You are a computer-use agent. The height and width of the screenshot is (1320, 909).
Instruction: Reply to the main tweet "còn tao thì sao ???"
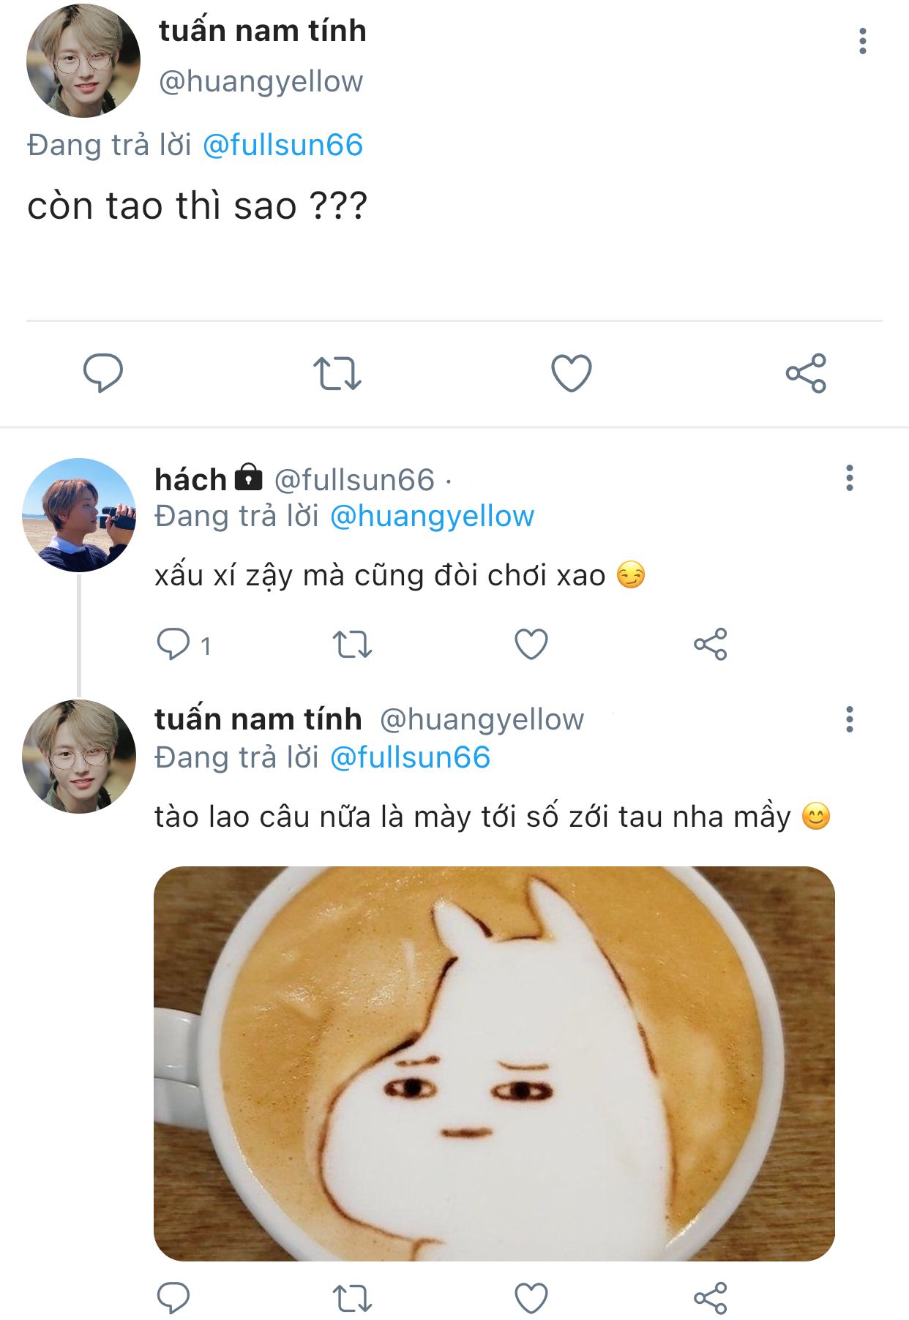[x=102, y=372]
